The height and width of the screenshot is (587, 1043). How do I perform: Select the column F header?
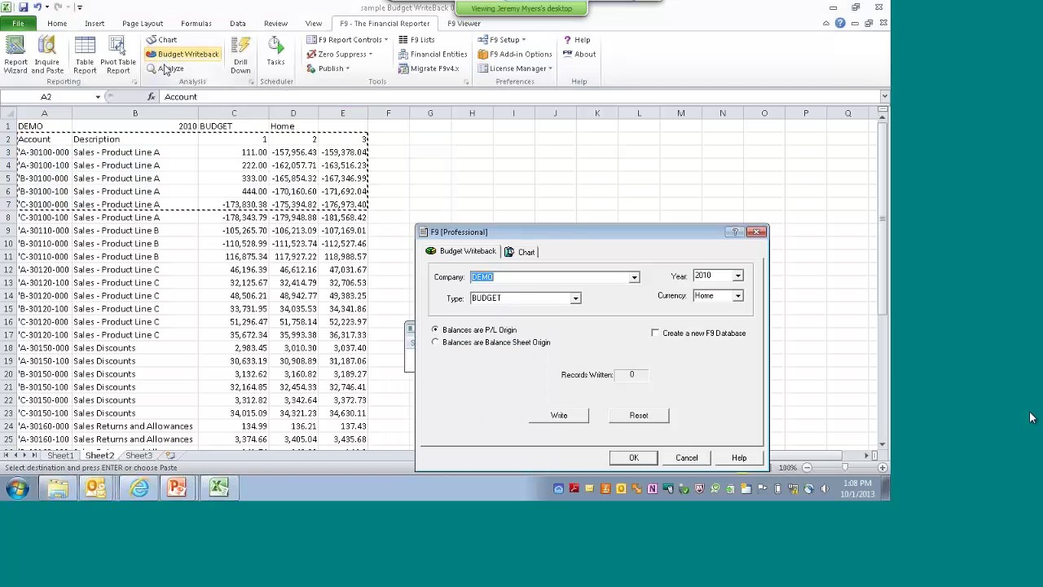tap(388, 113)
